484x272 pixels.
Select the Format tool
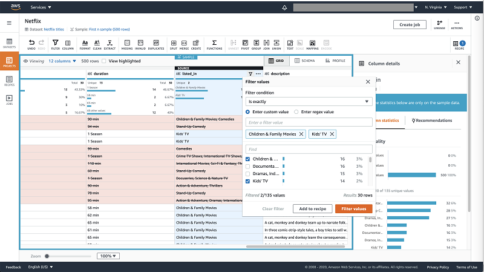point(85,44)
